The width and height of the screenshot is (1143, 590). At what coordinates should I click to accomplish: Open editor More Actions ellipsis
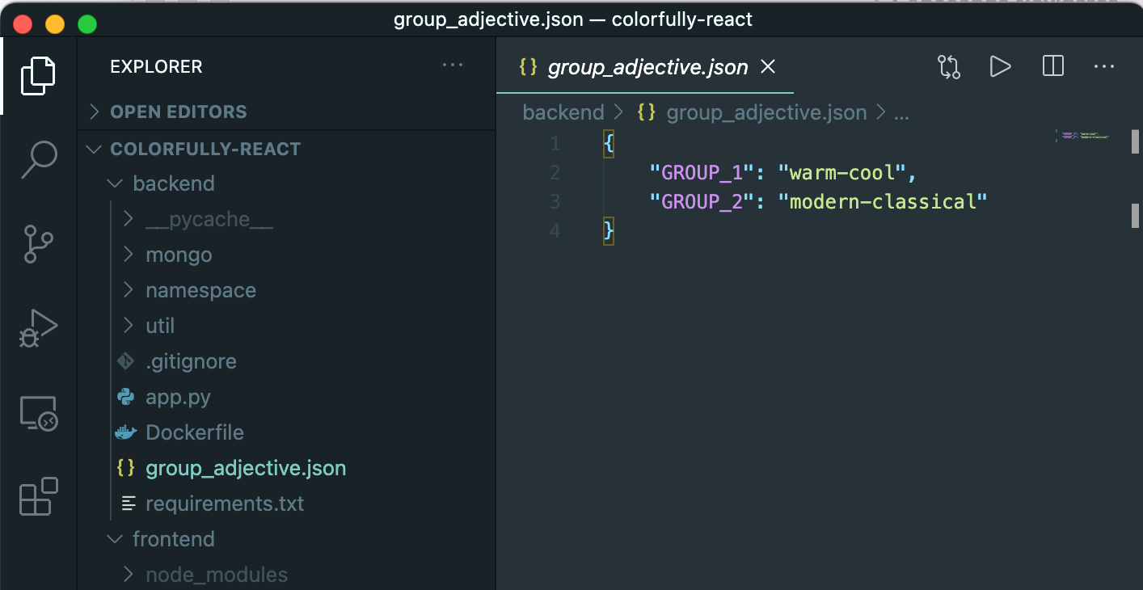click(1104, 66)
